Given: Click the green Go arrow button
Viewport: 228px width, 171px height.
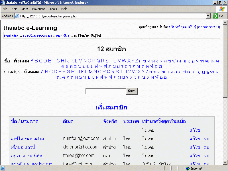Looking at the screenshot, I should coord(215,16).
